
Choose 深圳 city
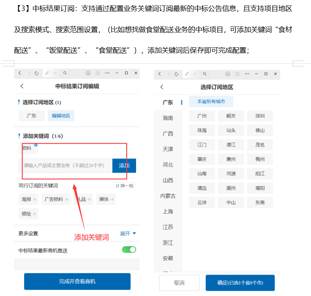point(260,116)
